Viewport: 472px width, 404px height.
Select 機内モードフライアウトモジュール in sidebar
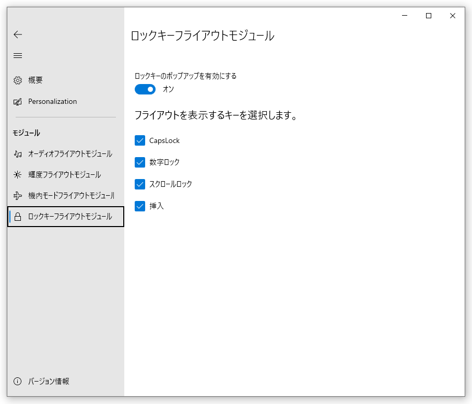(66, 196)
